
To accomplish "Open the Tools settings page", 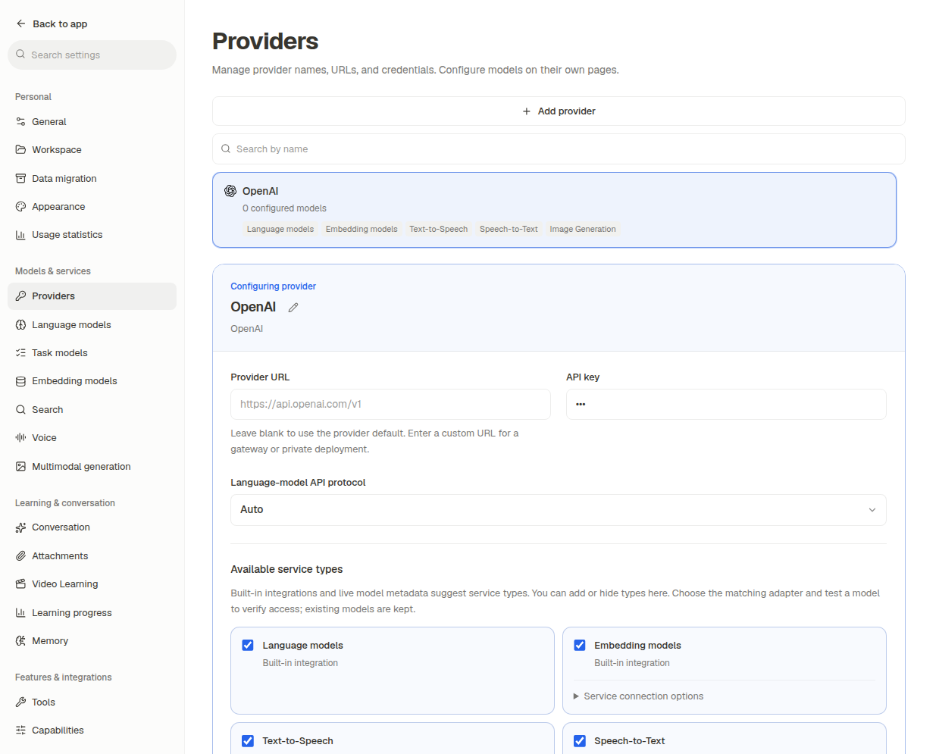I will pos(92,702).
